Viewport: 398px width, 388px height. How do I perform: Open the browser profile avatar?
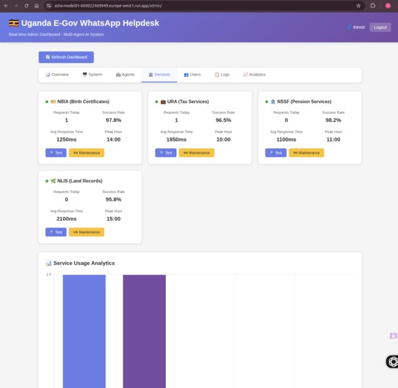tap(388, 5)
